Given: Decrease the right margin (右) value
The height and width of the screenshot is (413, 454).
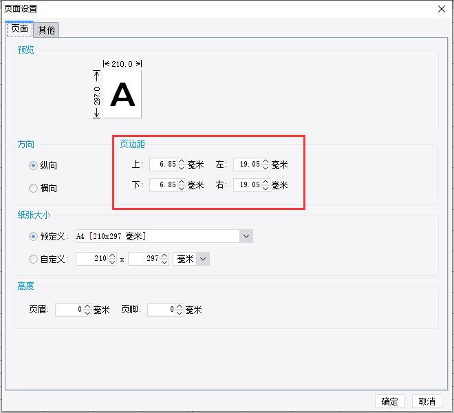Looking at the screenshot, I should click(266, 189).
